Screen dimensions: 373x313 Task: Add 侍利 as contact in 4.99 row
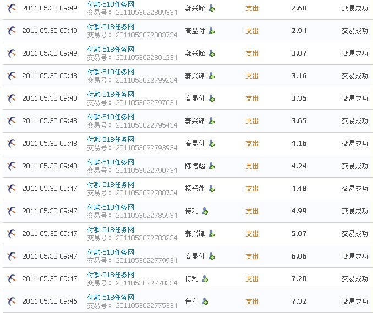[205, 211]
